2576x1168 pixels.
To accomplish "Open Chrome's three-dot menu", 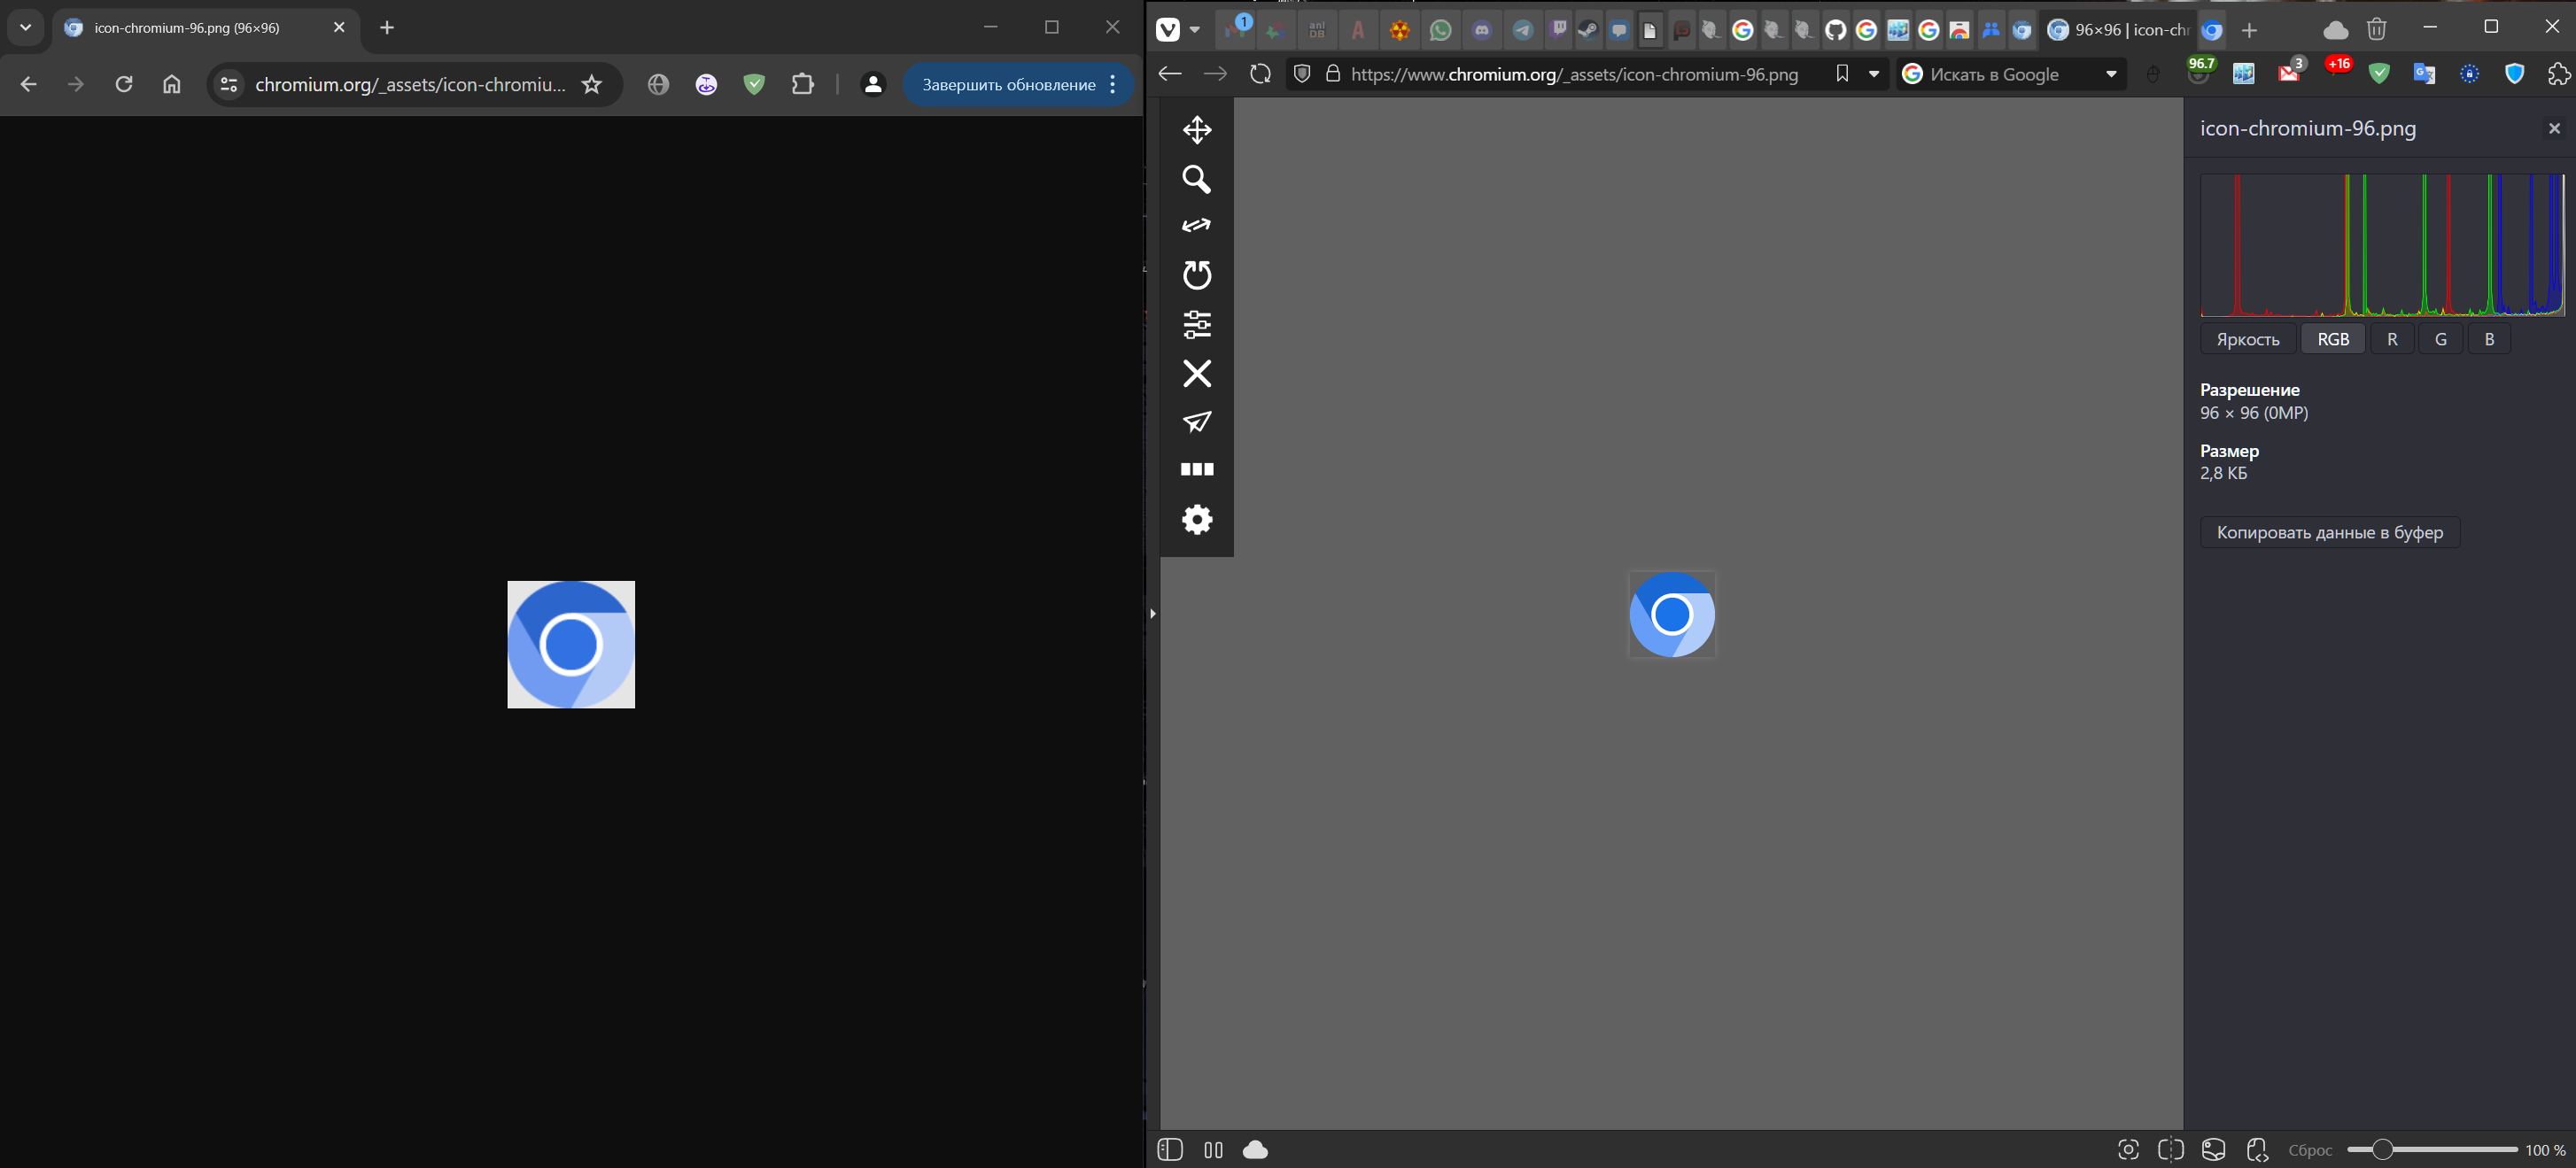I will [1113, 85].
